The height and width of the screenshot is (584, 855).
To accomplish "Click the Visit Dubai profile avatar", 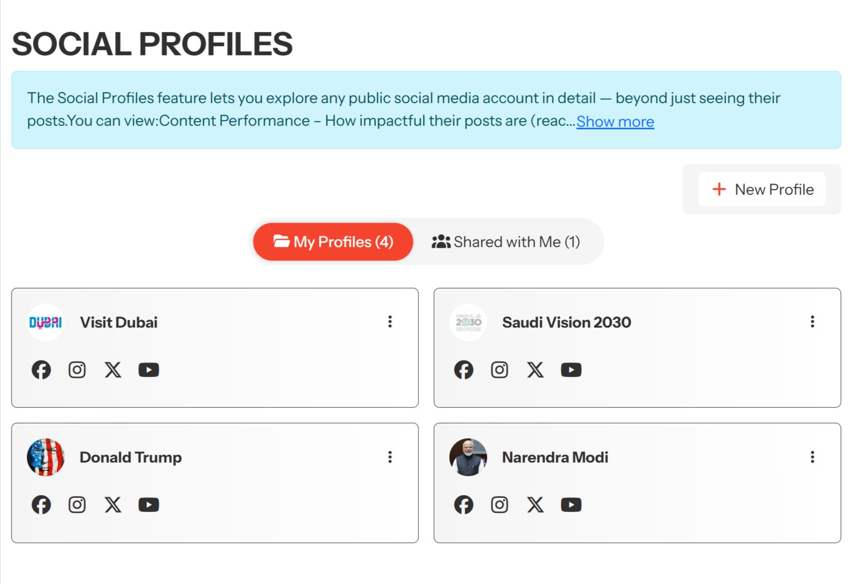I will coord(46,322).
